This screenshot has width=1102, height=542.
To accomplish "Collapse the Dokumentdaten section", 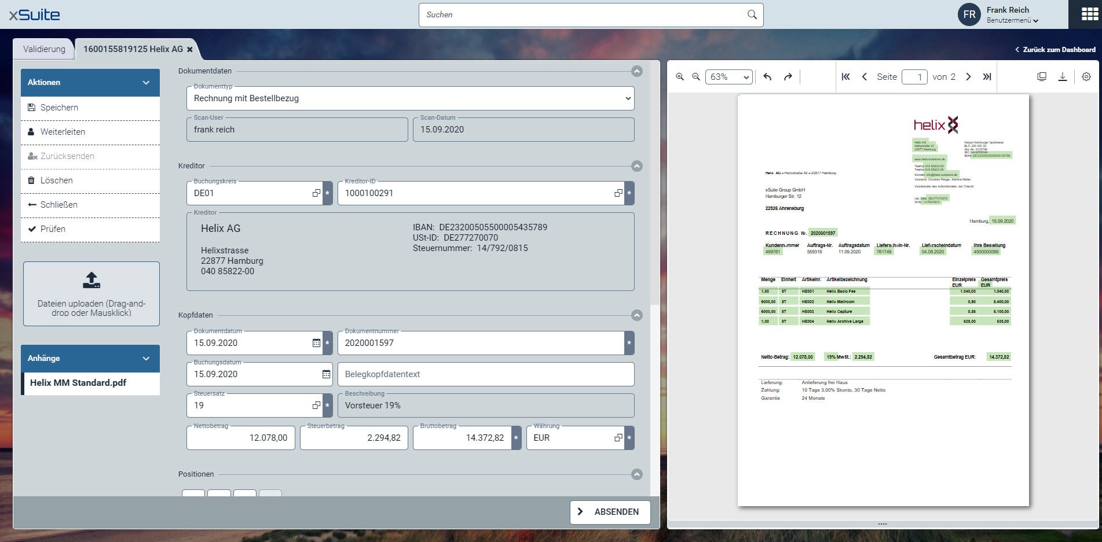I will 637,71.
